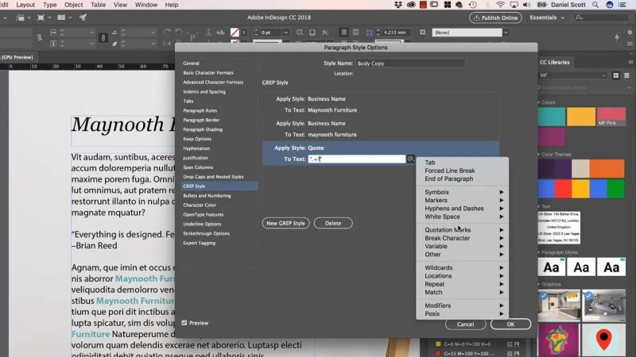This screenshot has width=636, height=357.
Task: Open Spotlight search in the macOS menu bar
Action: (x=595, y=5)
